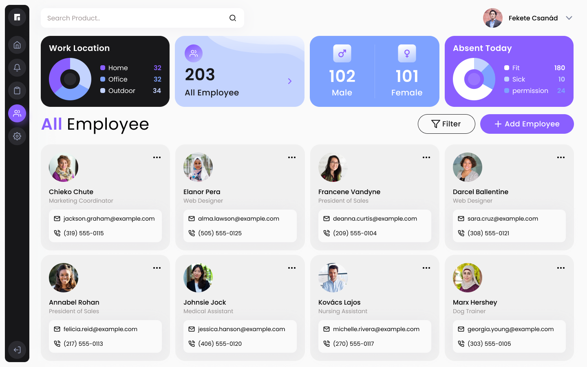Viewport: 587px width, 367px height.
Task: Click Add Employee
Action: coord(527,124)
